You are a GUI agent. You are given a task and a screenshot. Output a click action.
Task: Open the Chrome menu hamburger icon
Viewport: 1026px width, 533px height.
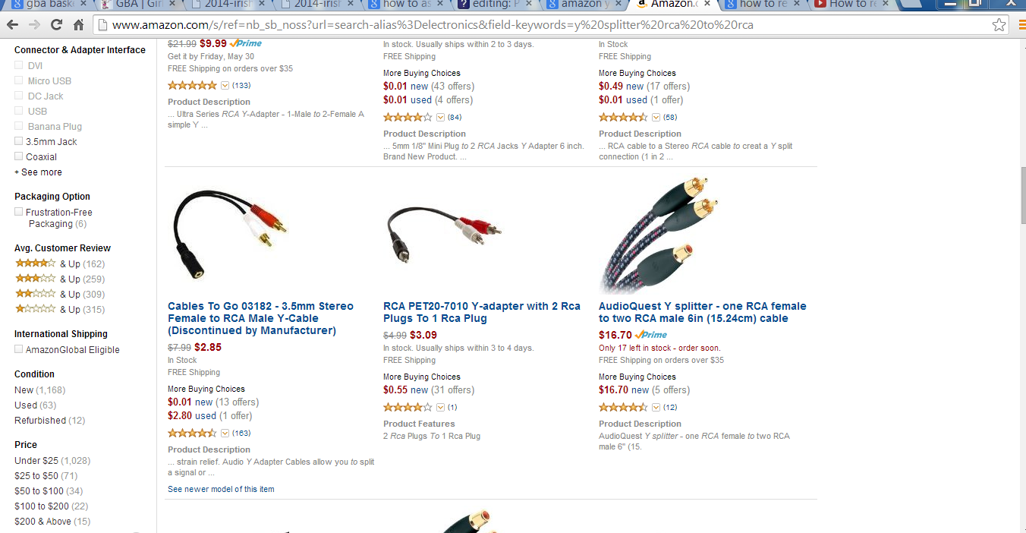1019,24
